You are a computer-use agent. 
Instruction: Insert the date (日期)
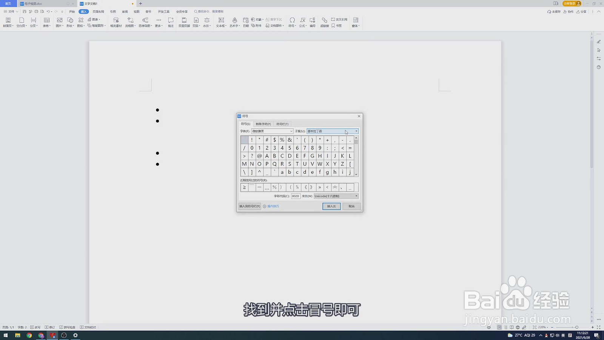tap(246, 22)
